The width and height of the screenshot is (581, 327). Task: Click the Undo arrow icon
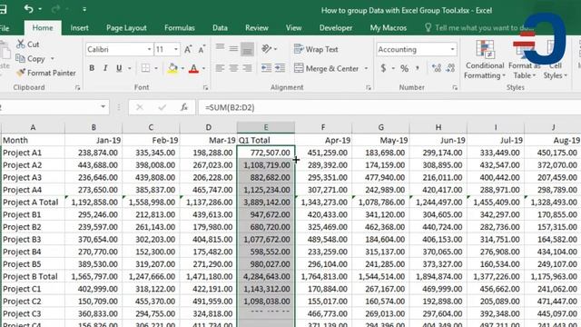(28, 8)
